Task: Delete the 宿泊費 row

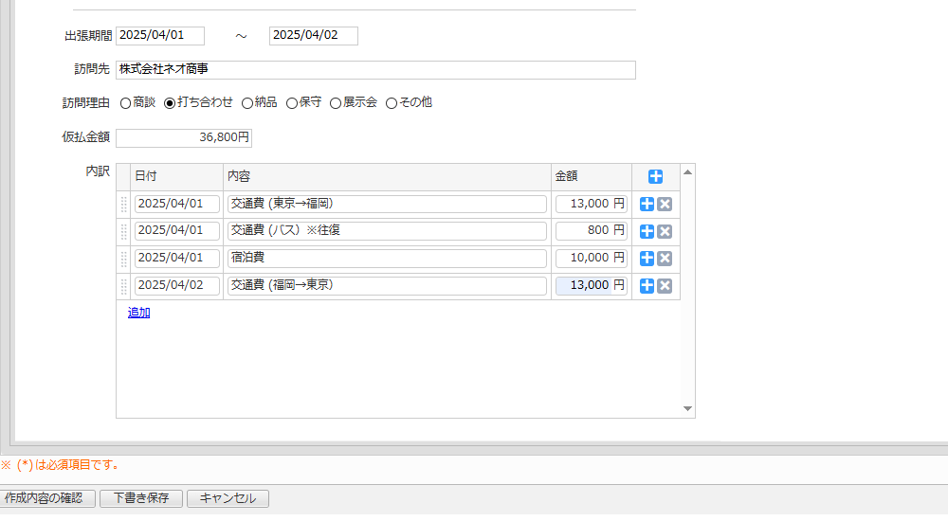Action: click(665, 259)
